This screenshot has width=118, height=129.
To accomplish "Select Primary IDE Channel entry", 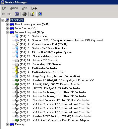I will coord(39,60).
